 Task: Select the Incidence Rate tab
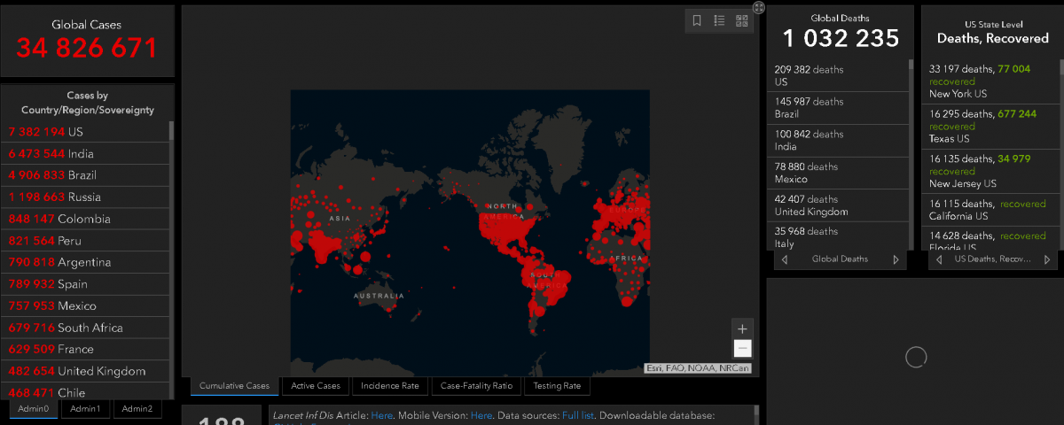coord(390,386)
